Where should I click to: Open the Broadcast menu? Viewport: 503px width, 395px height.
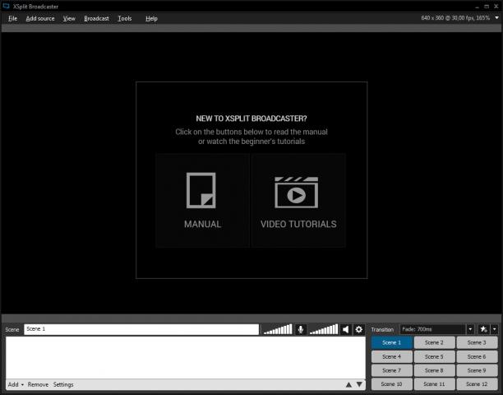pos(96,19)
